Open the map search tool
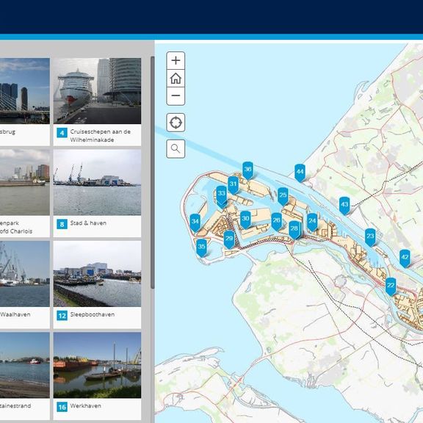Screen dimensions: 423x423 click(x=176, y=148)
